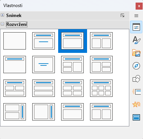
Task: Click the Rozvržení panel title
Action: 17,24
